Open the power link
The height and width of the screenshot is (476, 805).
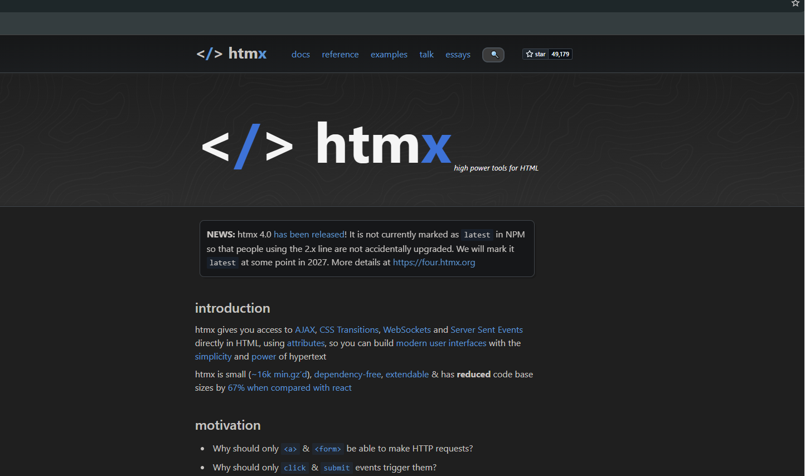click(264, 357)
